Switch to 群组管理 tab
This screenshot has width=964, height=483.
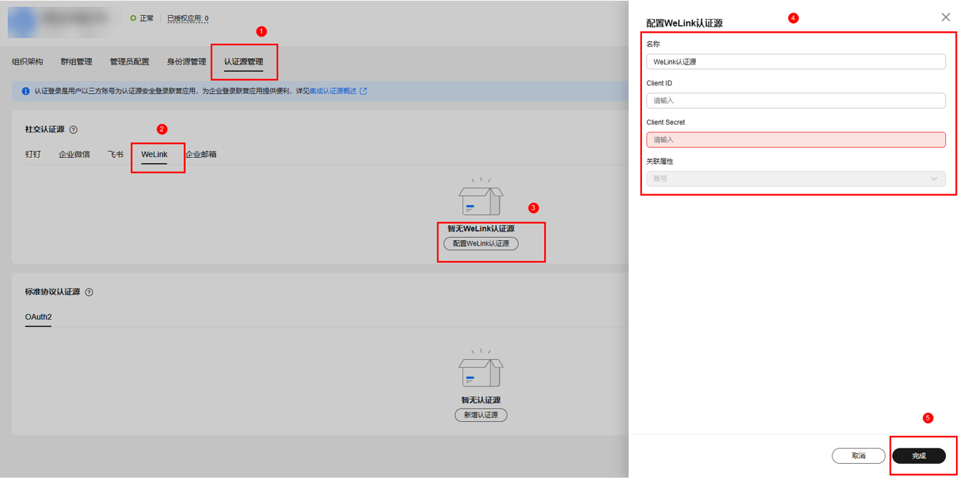click(77, 62)
